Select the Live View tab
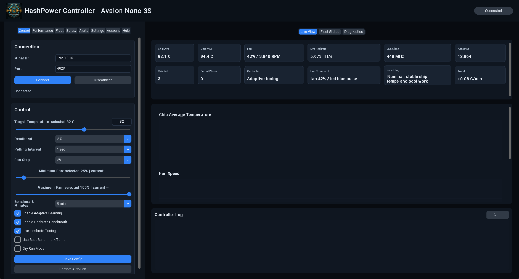 click(308, 32)
